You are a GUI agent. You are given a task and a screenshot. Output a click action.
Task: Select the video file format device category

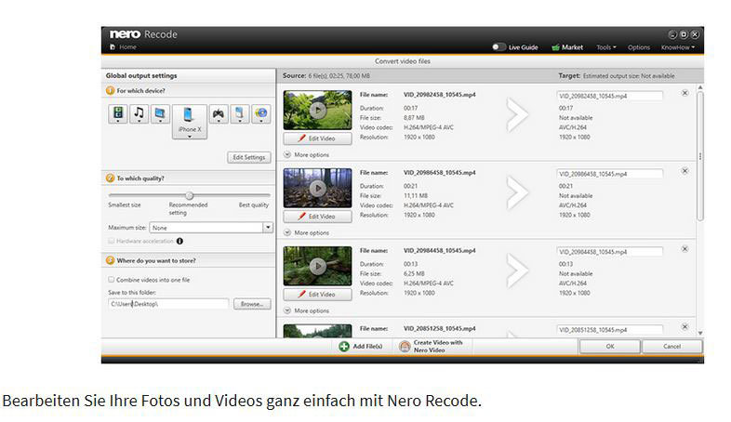pyautogui.click(x=118, y=113)
